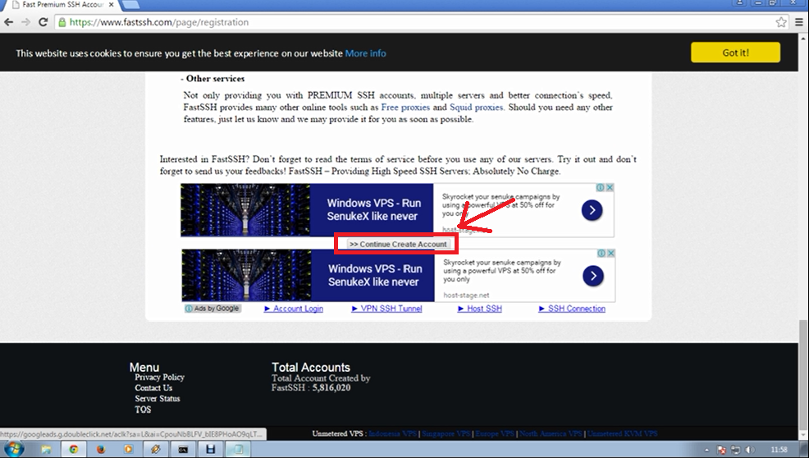The width and height of the screenshot is (809, 458).
Task: Open the action center flag tray icon
Action: 722,451
